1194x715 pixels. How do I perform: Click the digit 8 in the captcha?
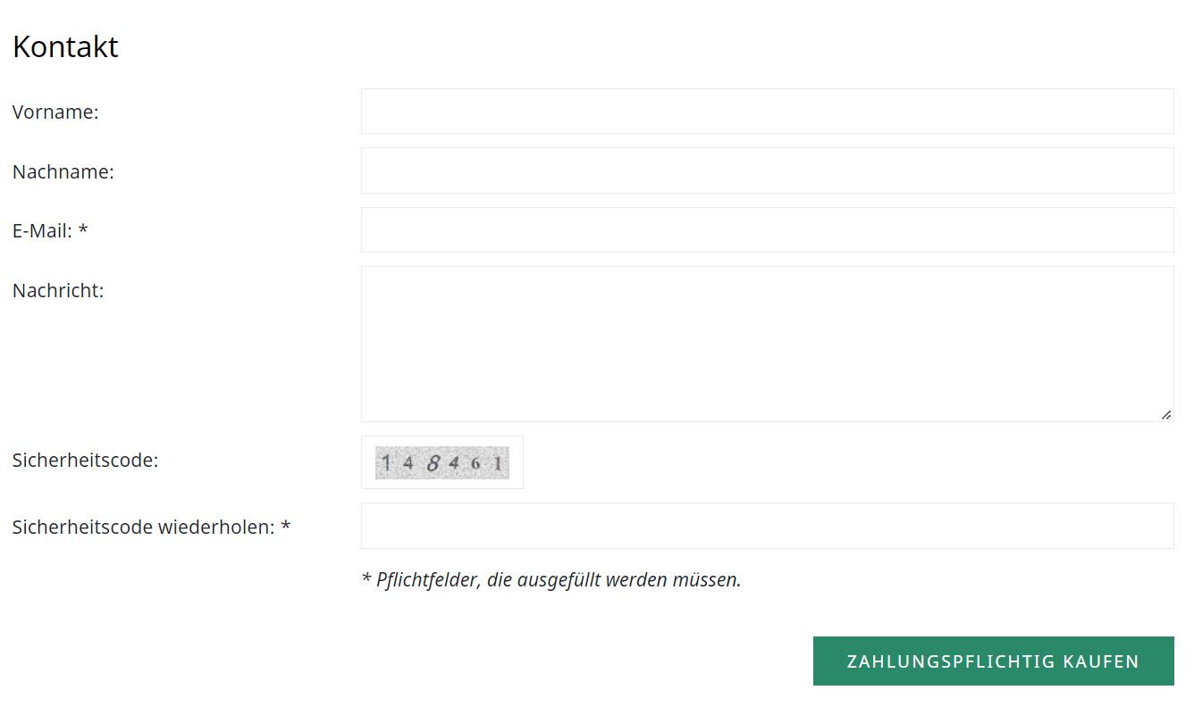pyautogui.click(x=433, y=462)
